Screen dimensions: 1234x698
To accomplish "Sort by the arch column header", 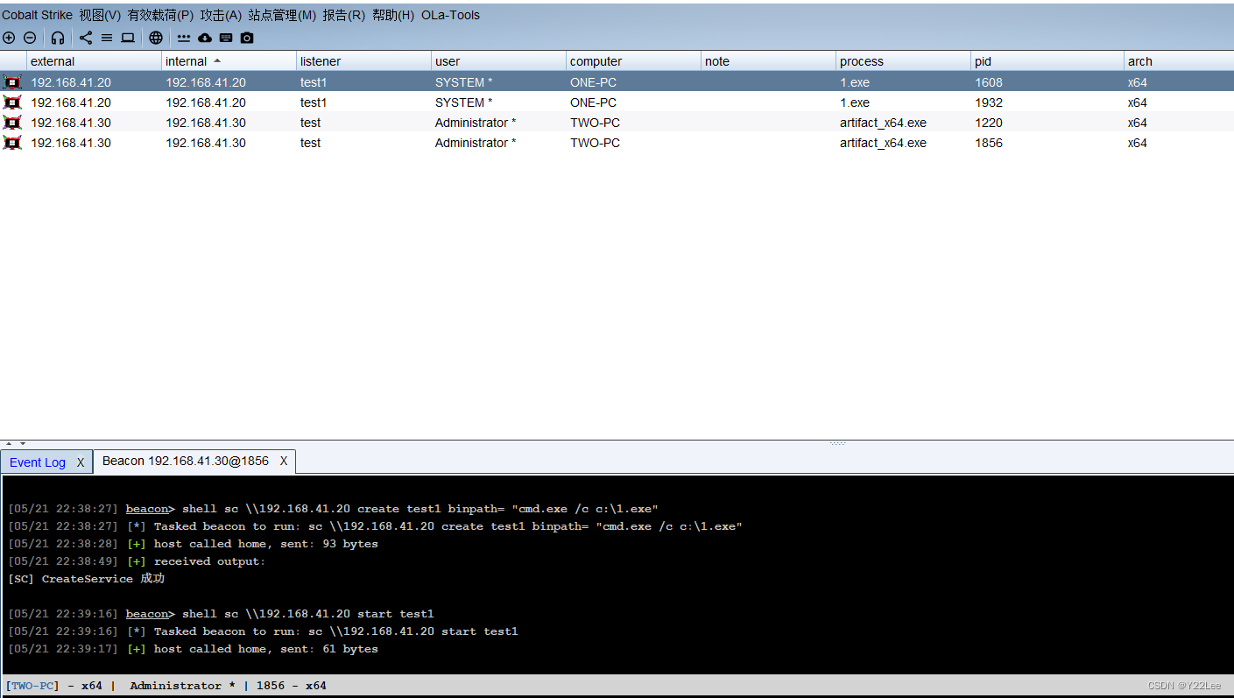I will (x=1179, y=61).
